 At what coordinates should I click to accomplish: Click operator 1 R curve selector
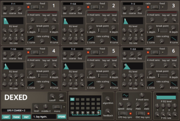(x=54, y=39)
